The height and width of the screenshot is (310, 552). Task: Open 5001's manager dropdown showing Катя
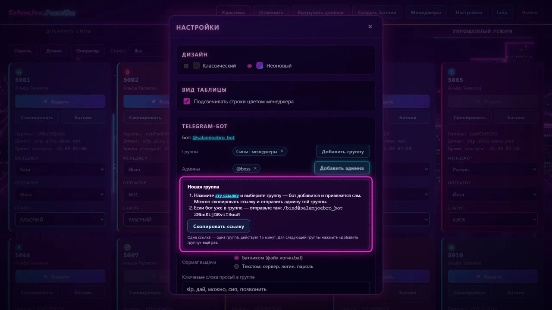tap(60, 170)
